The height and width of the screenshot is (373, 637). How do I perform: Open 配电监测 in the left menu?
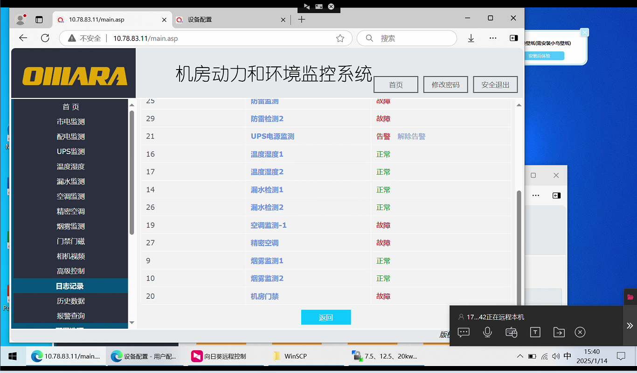(71, 137)
